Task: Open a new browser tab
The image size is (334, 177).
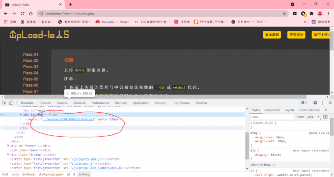Action: coord(71,4)
